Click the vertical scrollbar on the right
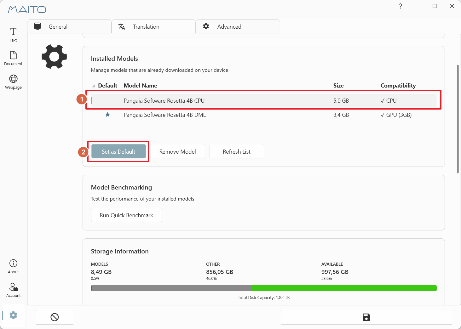Image resolution: width=461 pixels, height=329 pixels. tap(458, 119)
